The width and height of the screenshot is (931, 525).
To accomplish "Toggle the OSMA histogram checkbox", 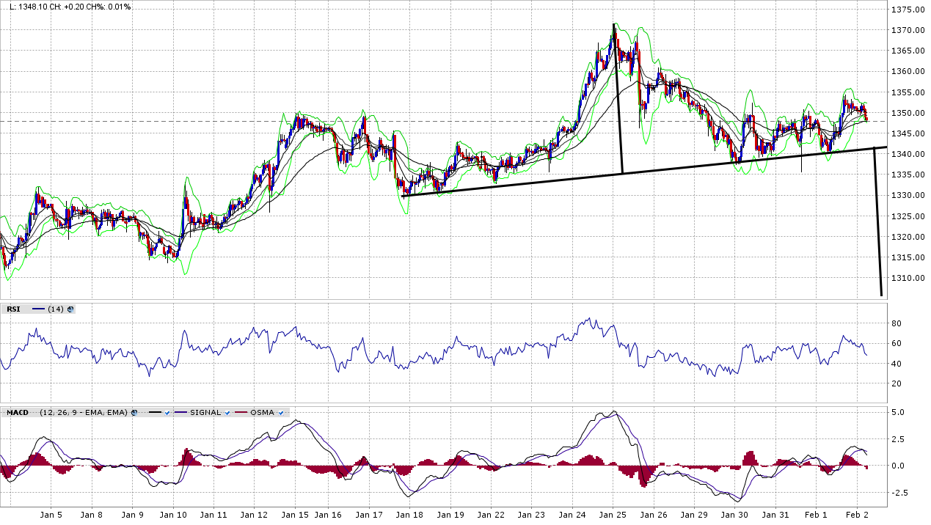I will pos(281,413).
